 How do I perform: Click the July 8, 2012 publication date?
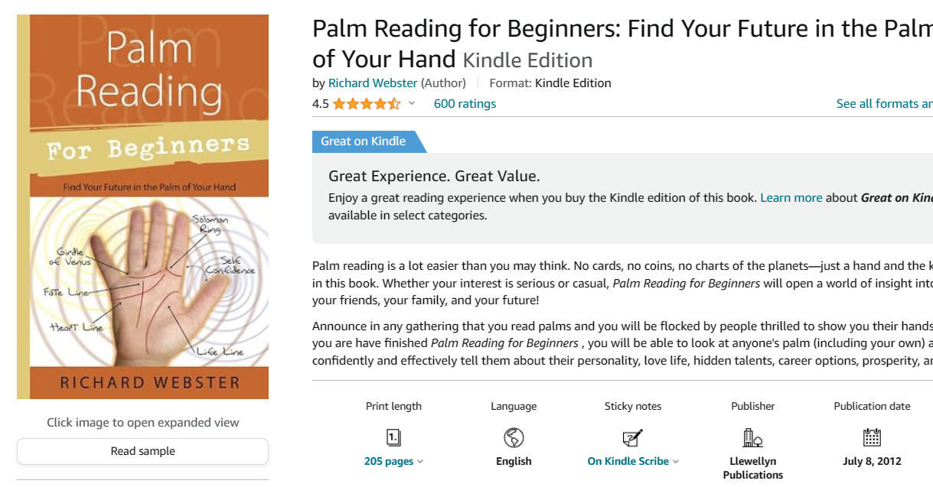coord(872,461)
